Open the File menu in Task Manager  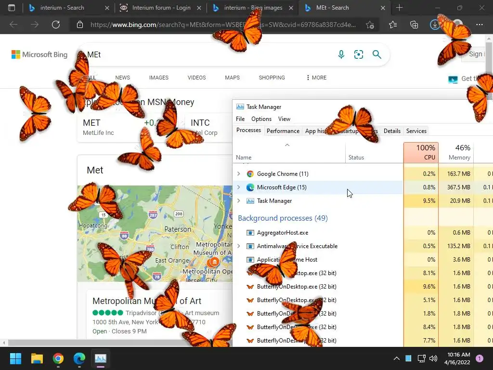coord(240,119)
